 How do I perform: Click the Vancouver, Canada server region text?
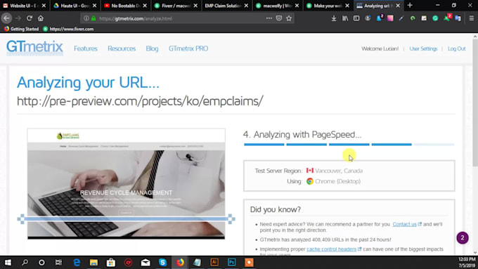pyautogui.click(x=339, y=171)
